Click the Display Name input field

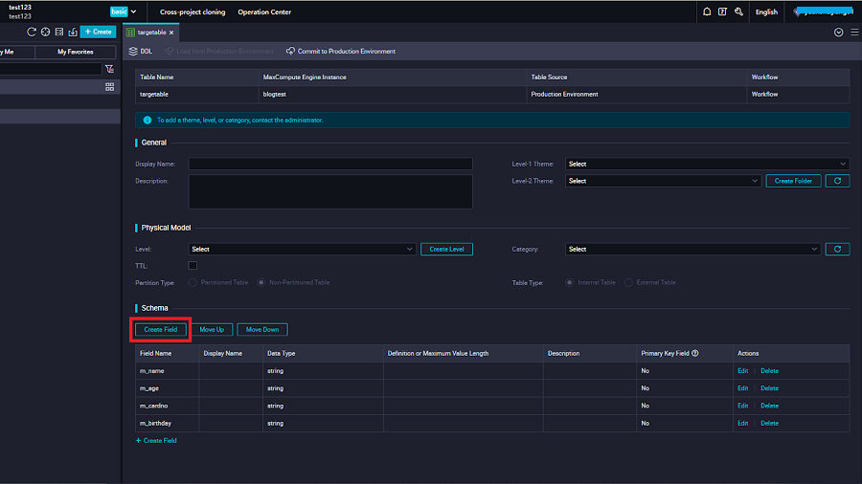point(330,164)
